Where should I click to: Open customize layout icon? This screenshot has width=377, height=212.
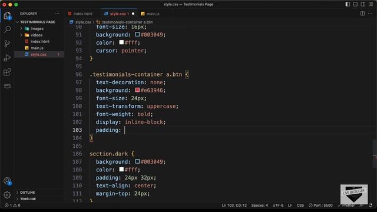click(371, 4)
